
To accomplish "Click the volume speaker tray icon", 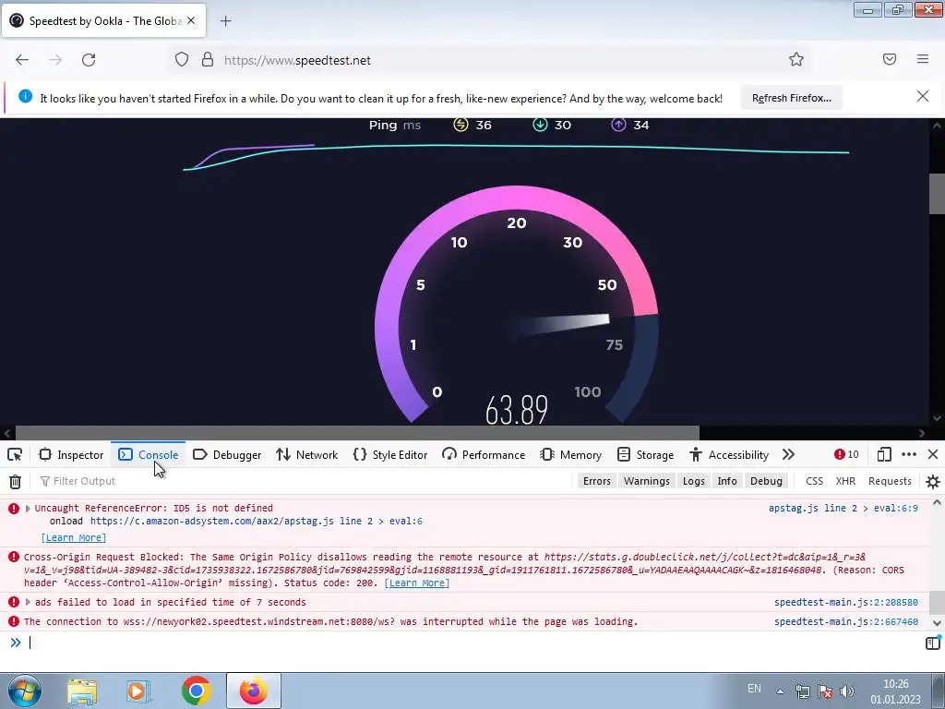I will point(847,691).
